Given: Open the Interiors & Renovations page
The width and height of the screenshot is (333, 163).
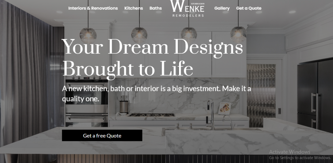Looking at the screenshot, I should [x=93, y=8].
